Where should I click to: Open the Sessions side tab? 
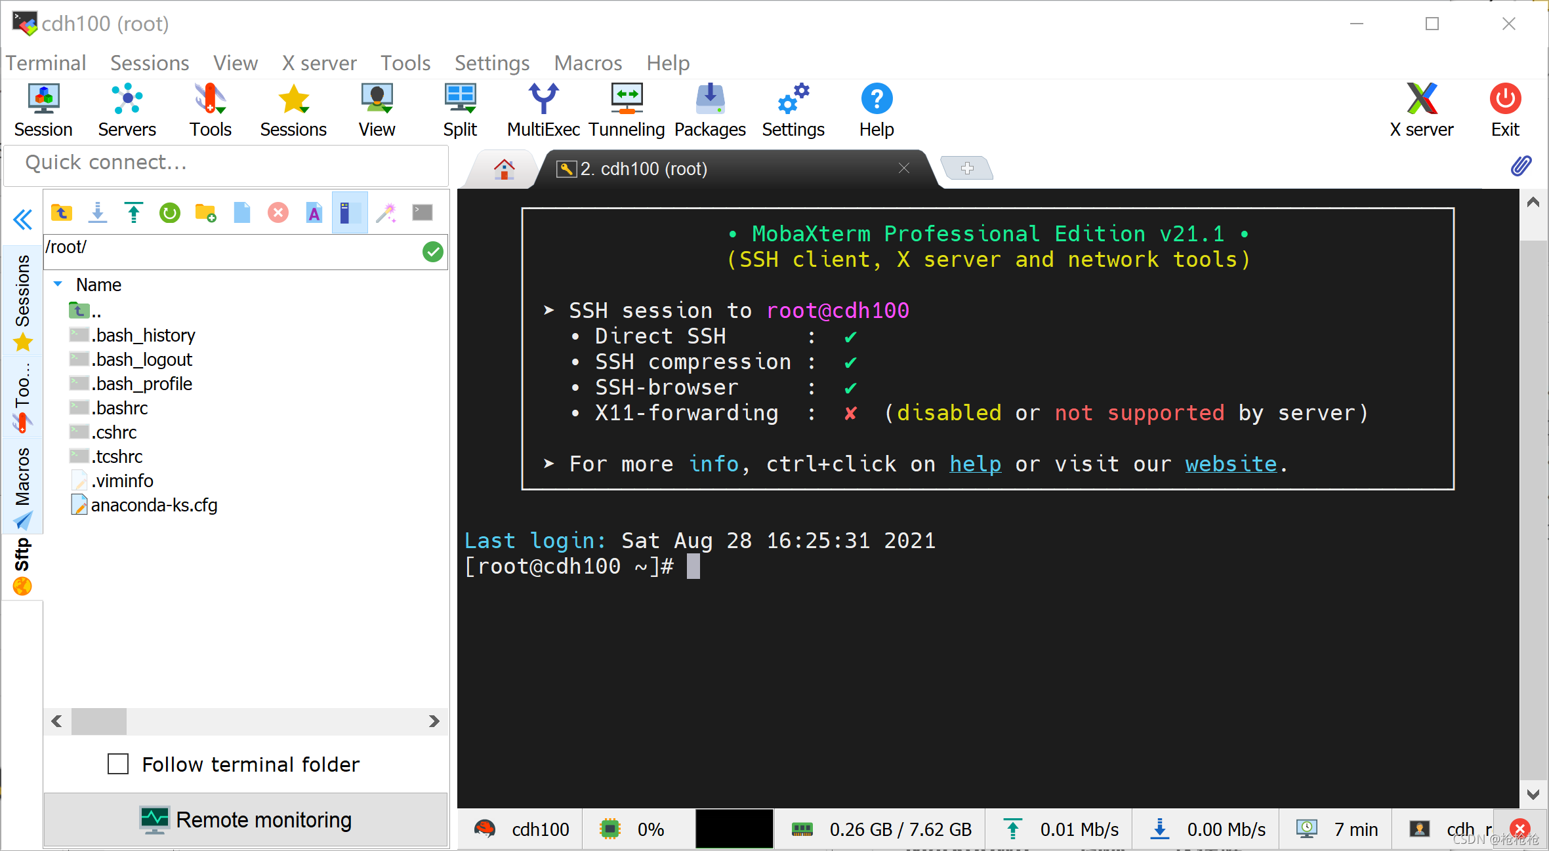pyautogui.click(x=23, y=300)
